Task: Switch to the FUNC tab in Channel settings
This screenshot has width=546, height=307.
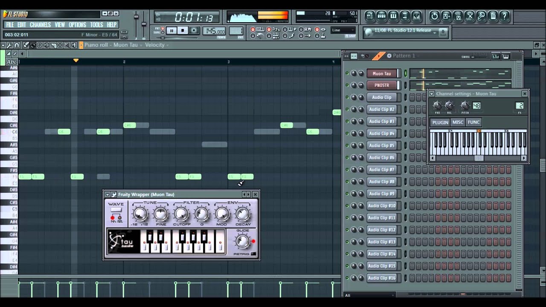Action: pyautogui.click(x=473, y=122)
